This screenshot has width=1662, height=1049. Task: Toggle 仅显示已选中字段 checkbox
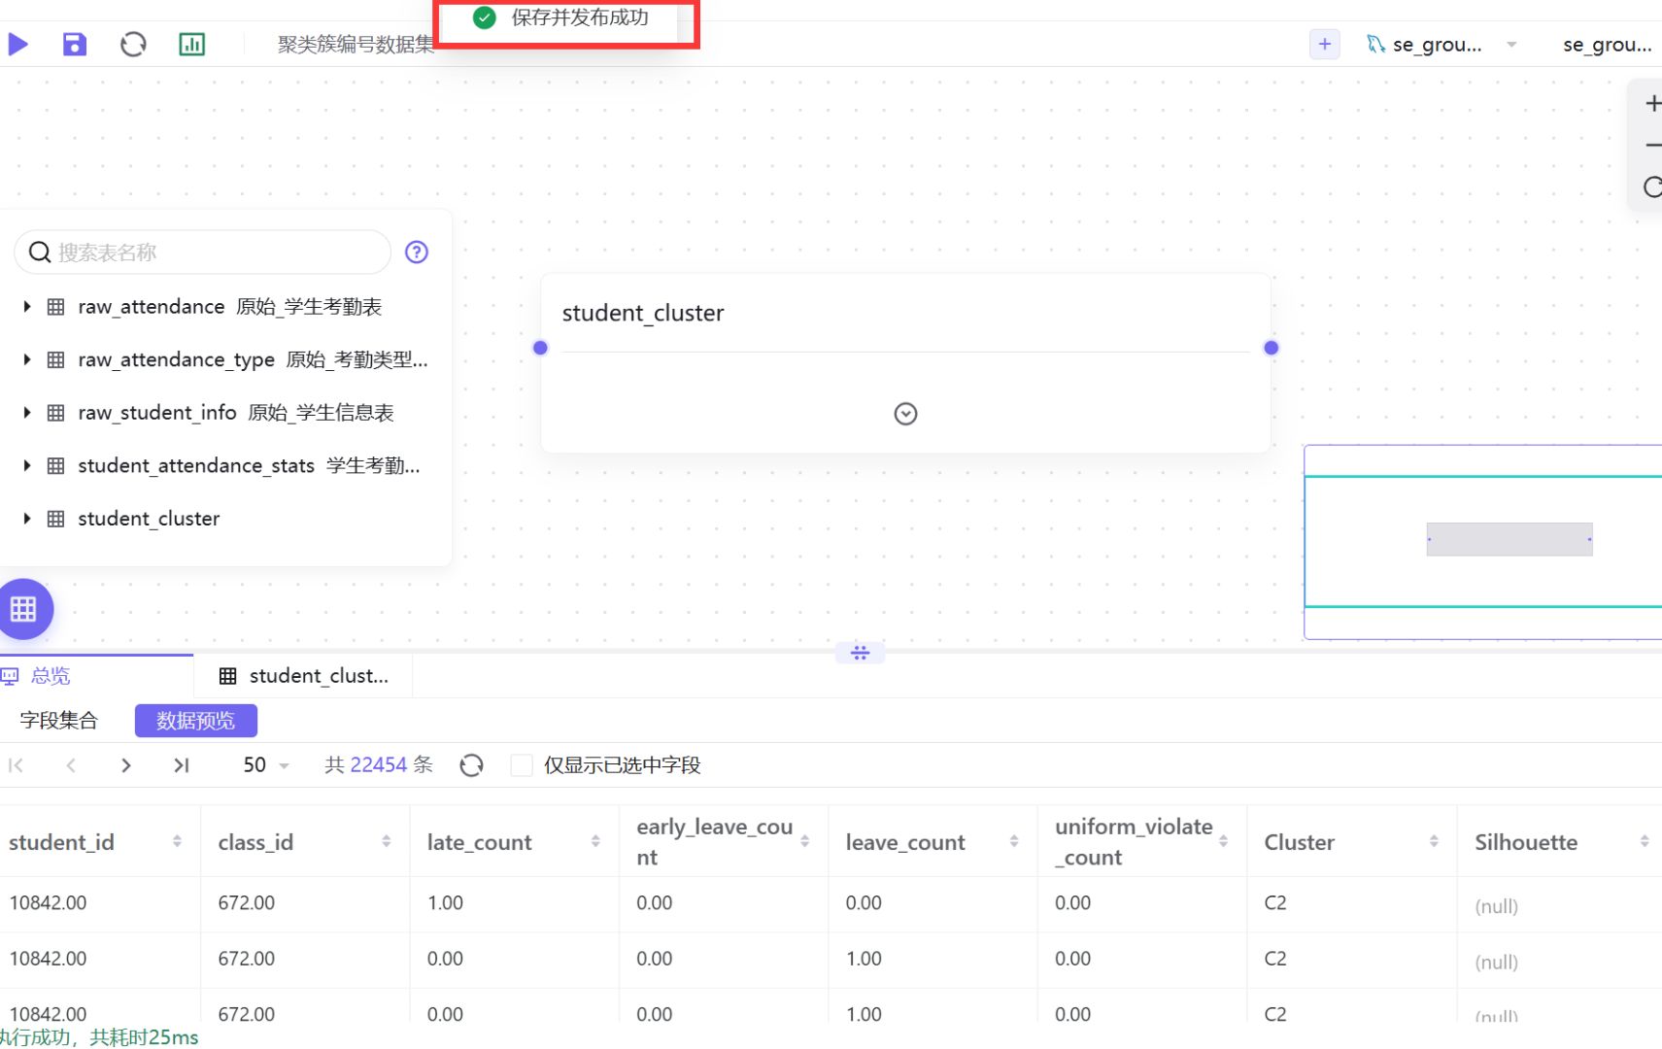[x=522, y=765]
